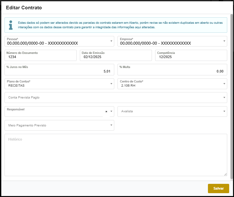Expand the Avalista dropdown
This screenshot has width=234, height=197.
click(224, 111)
